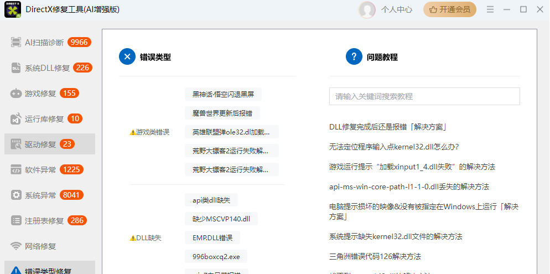Viewport: 550px width, 274px height.
Task: Open the 网络修复 sidebar tab
Action: (x=49, y=246)
